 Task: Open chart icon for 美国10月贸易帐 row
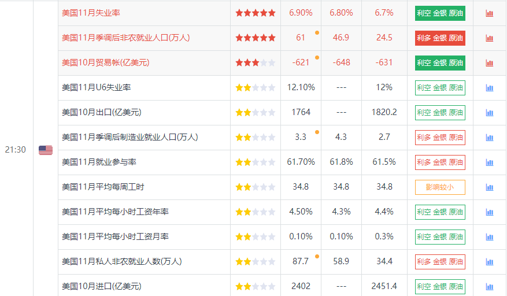(490, 63)
